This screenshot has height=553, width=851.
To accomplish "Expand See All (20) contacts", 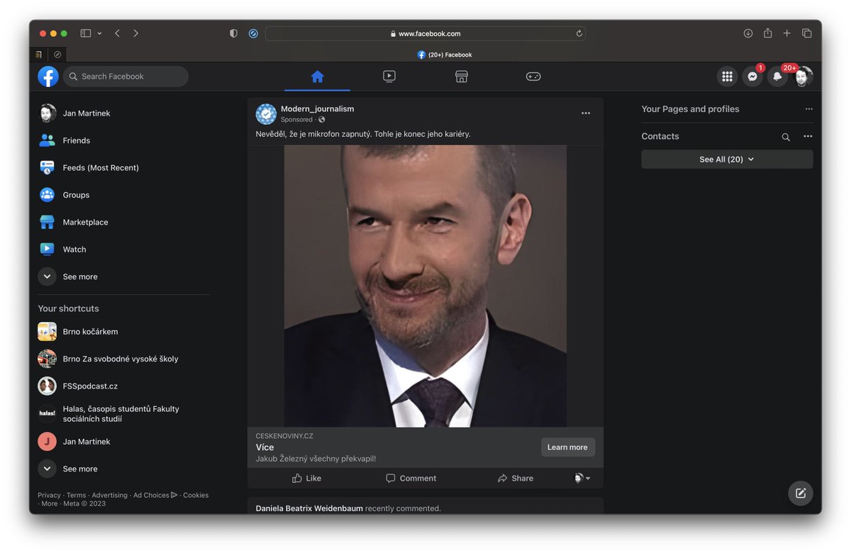I will (x=727, y=160).
